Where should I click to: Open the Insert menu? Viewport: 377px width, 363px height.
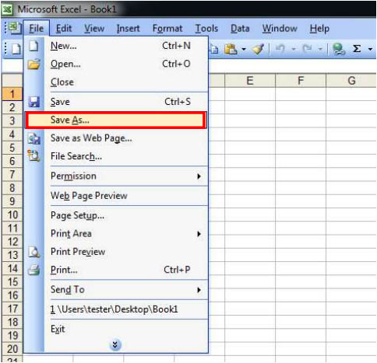(x=128, y=28)
